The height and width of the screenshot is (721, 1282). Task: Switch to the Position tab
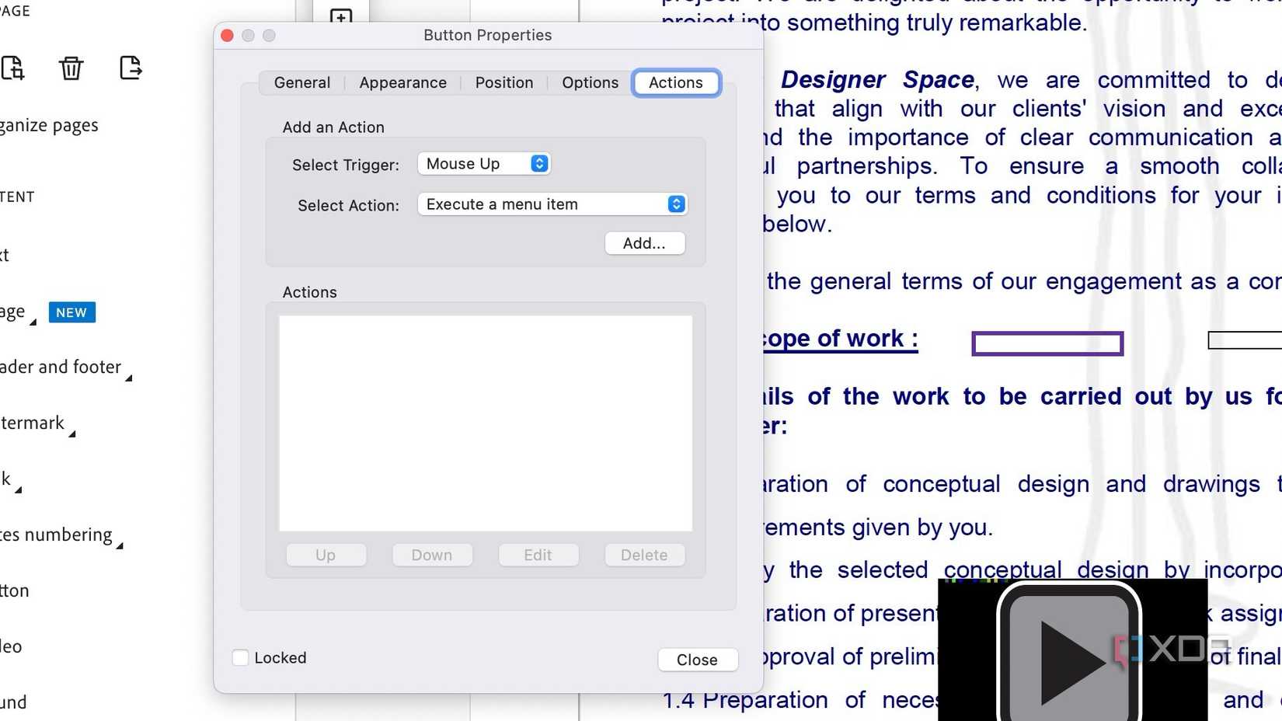coord(504,82)
